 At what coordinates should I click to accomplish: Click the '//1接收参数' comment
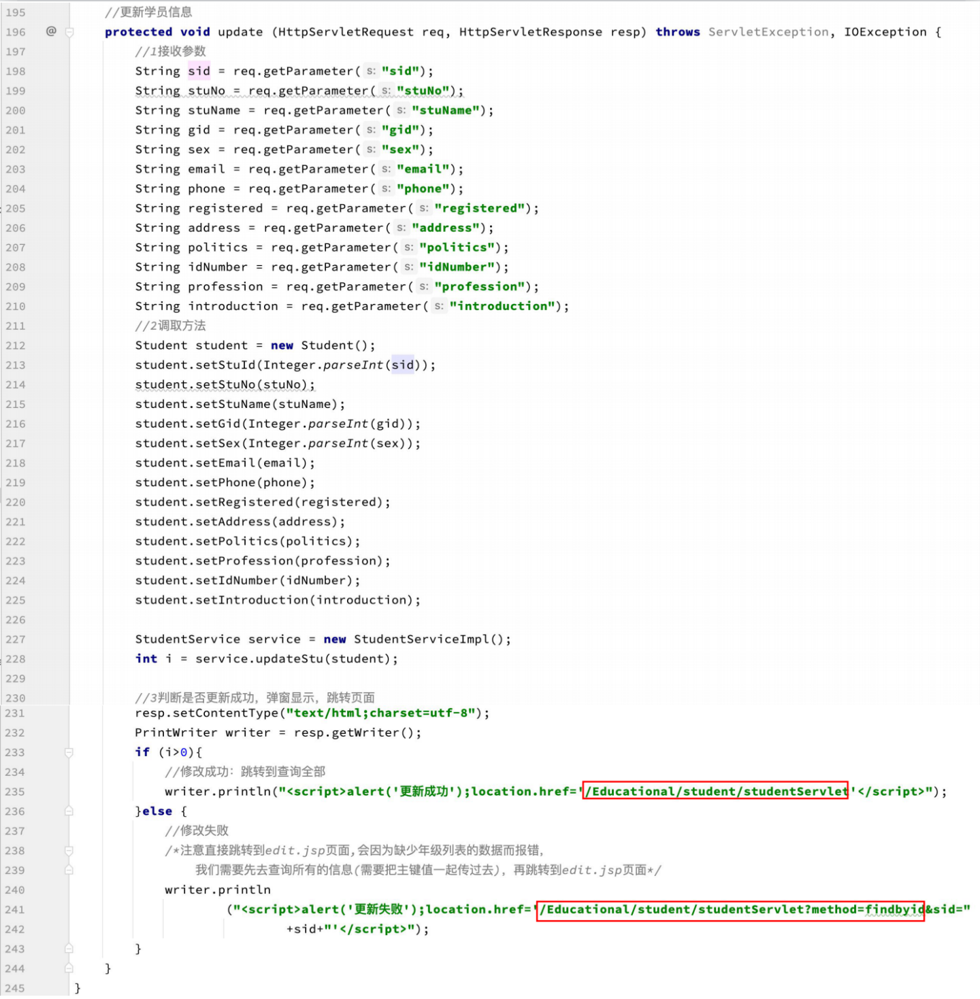170,52
